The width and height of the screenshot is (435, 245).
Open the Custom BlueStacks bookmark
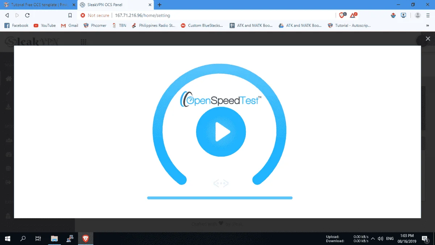[x=203, y=25]
